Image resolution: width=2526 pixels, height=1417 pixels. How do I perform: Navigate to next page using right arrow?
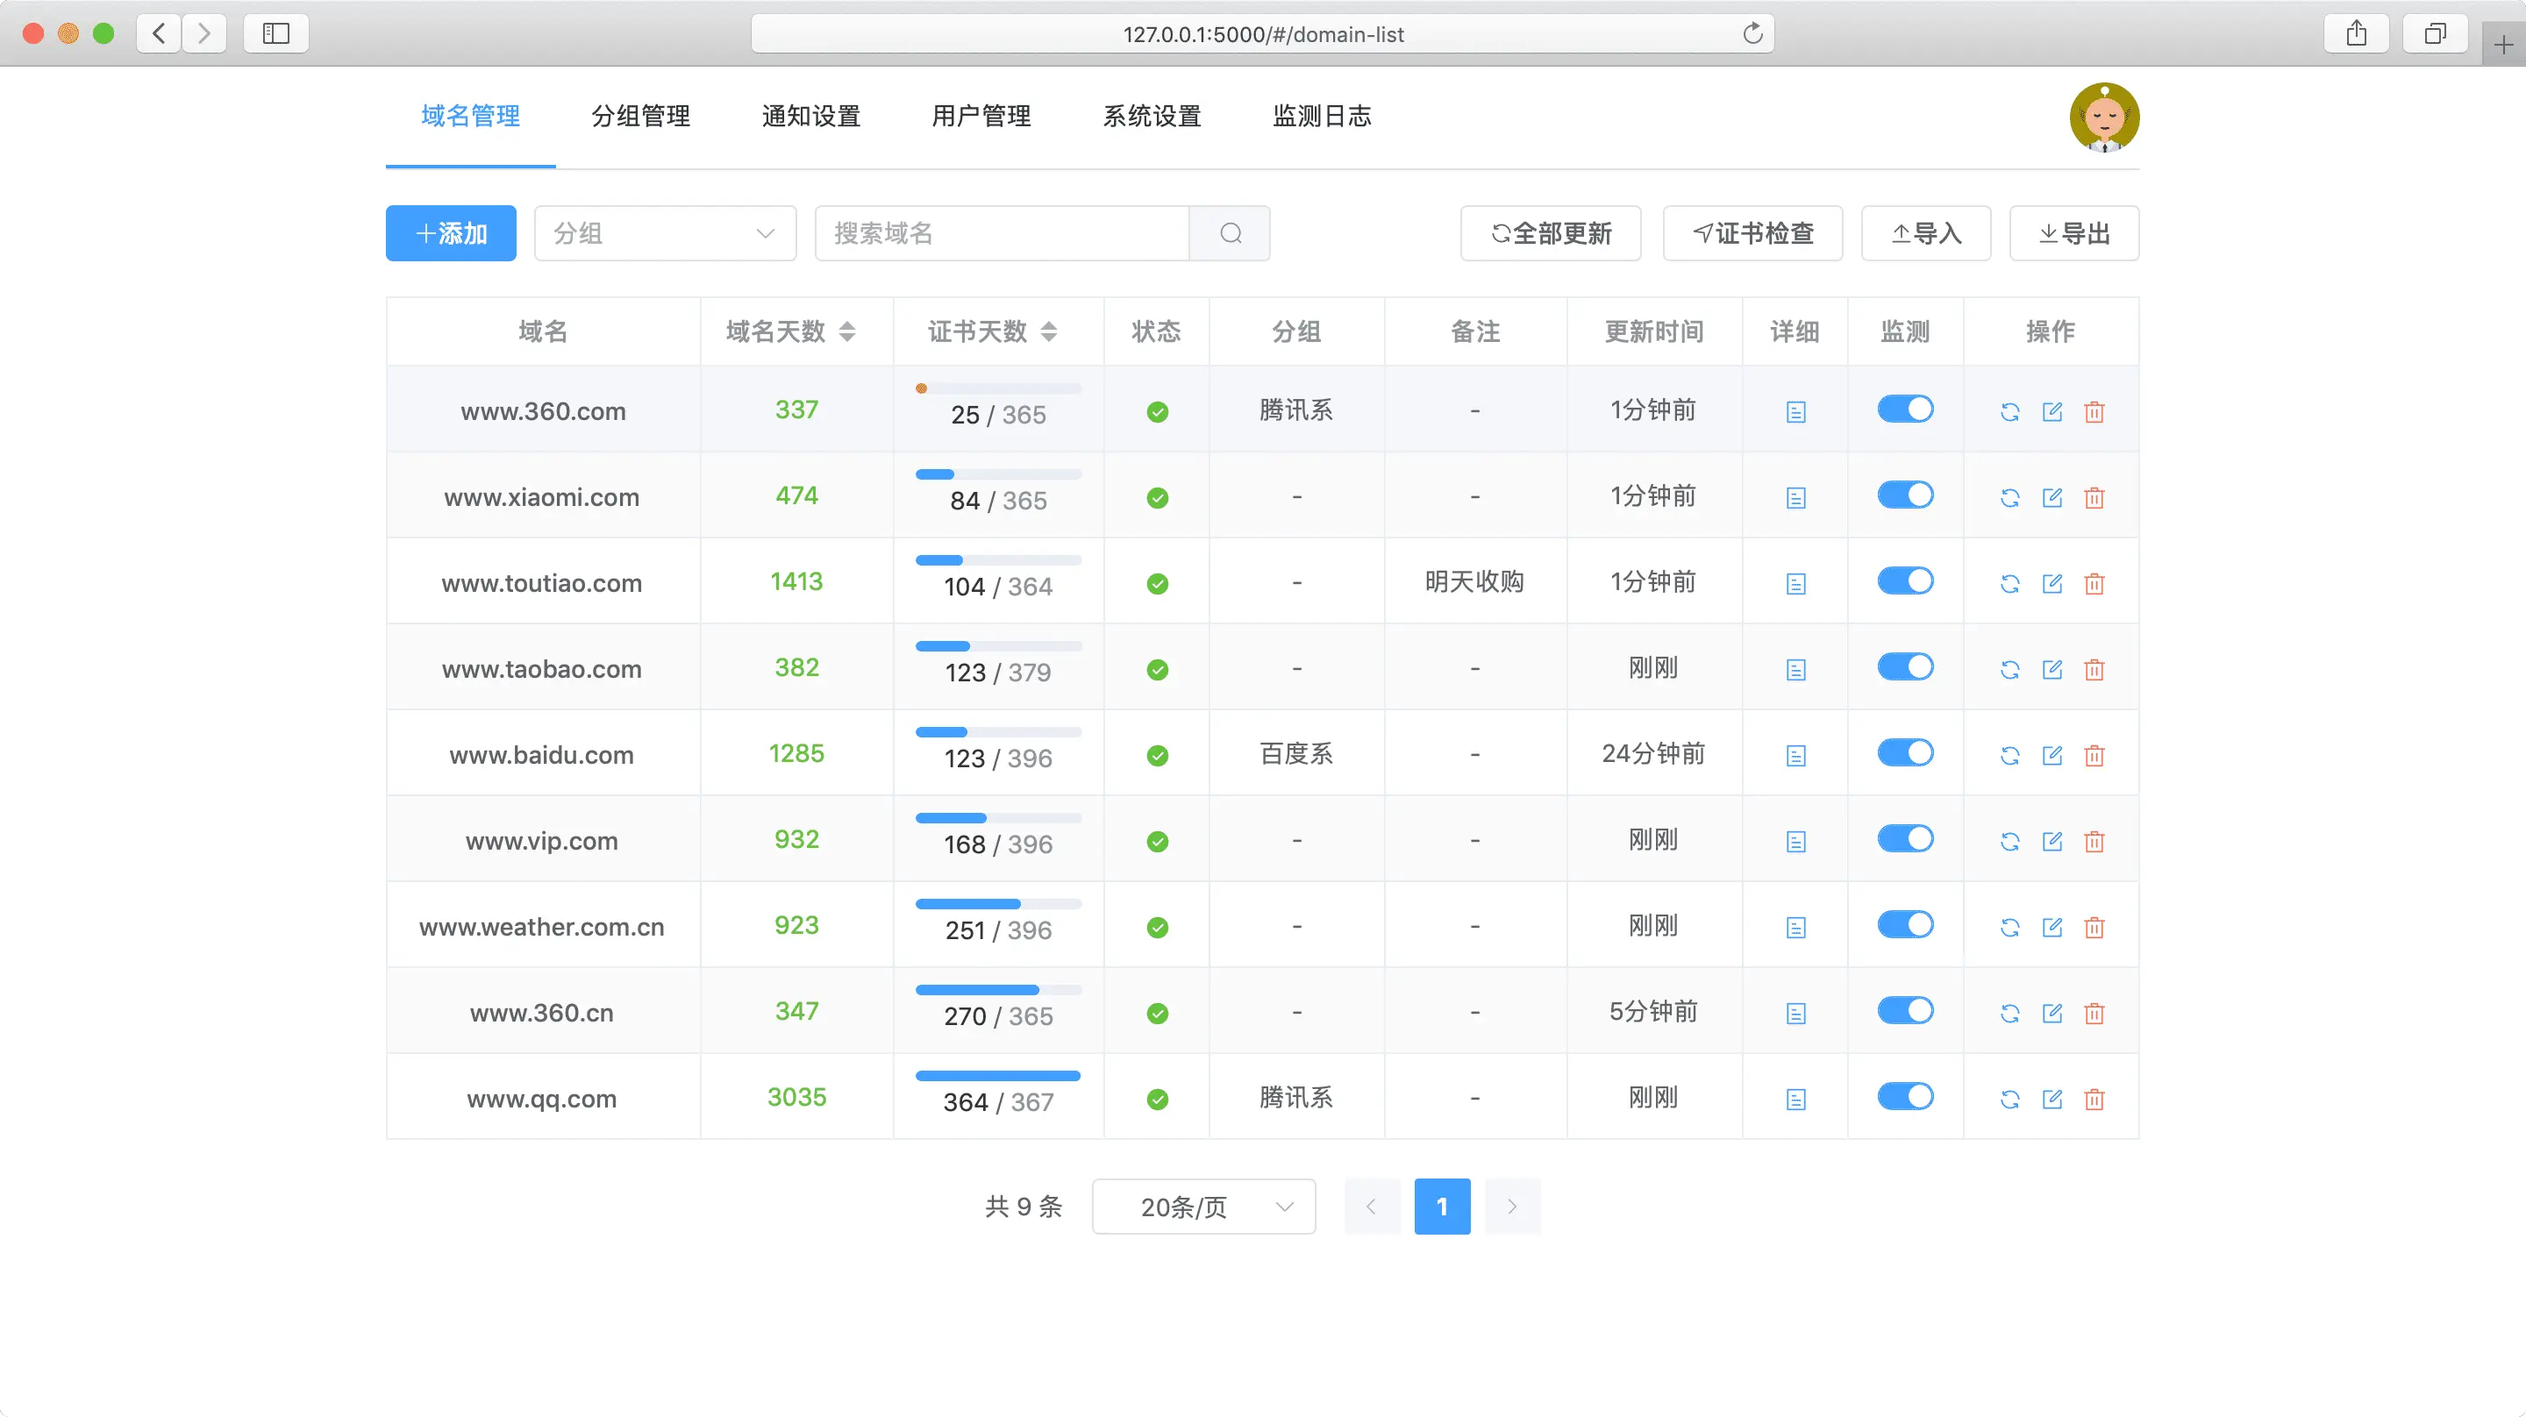pyautogui.click(x=1511, y=1206)
